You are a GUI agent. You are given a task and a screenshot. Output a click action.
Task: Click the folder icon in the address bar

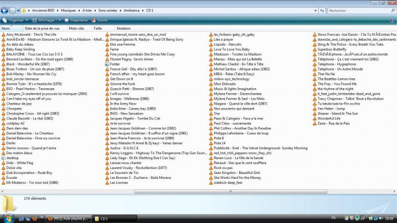click(23, 10)
